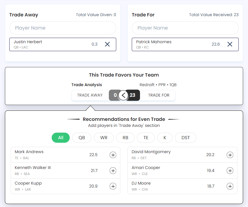Click the TRADE FOR label button
The width and height of the screenshot is (248, 207).
tap(159, 95)
